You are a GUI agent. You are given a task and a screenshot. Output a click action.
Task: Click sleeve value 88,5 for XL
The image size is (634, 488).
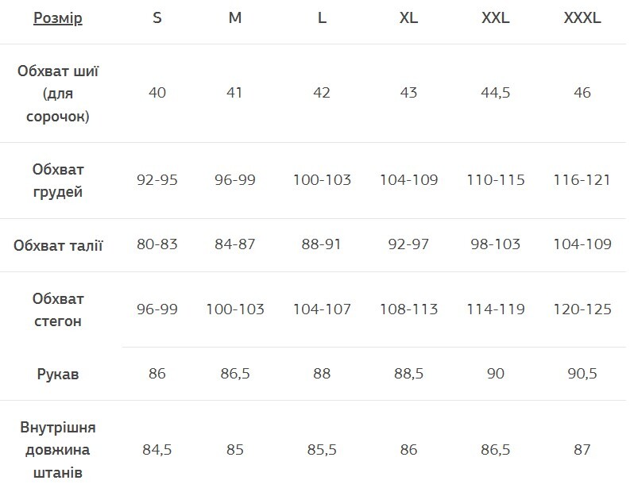click(408, 374)
